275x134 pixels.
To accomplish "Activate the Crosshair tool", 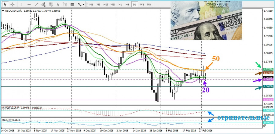I will pyautogui.click(x=13, y=4).
